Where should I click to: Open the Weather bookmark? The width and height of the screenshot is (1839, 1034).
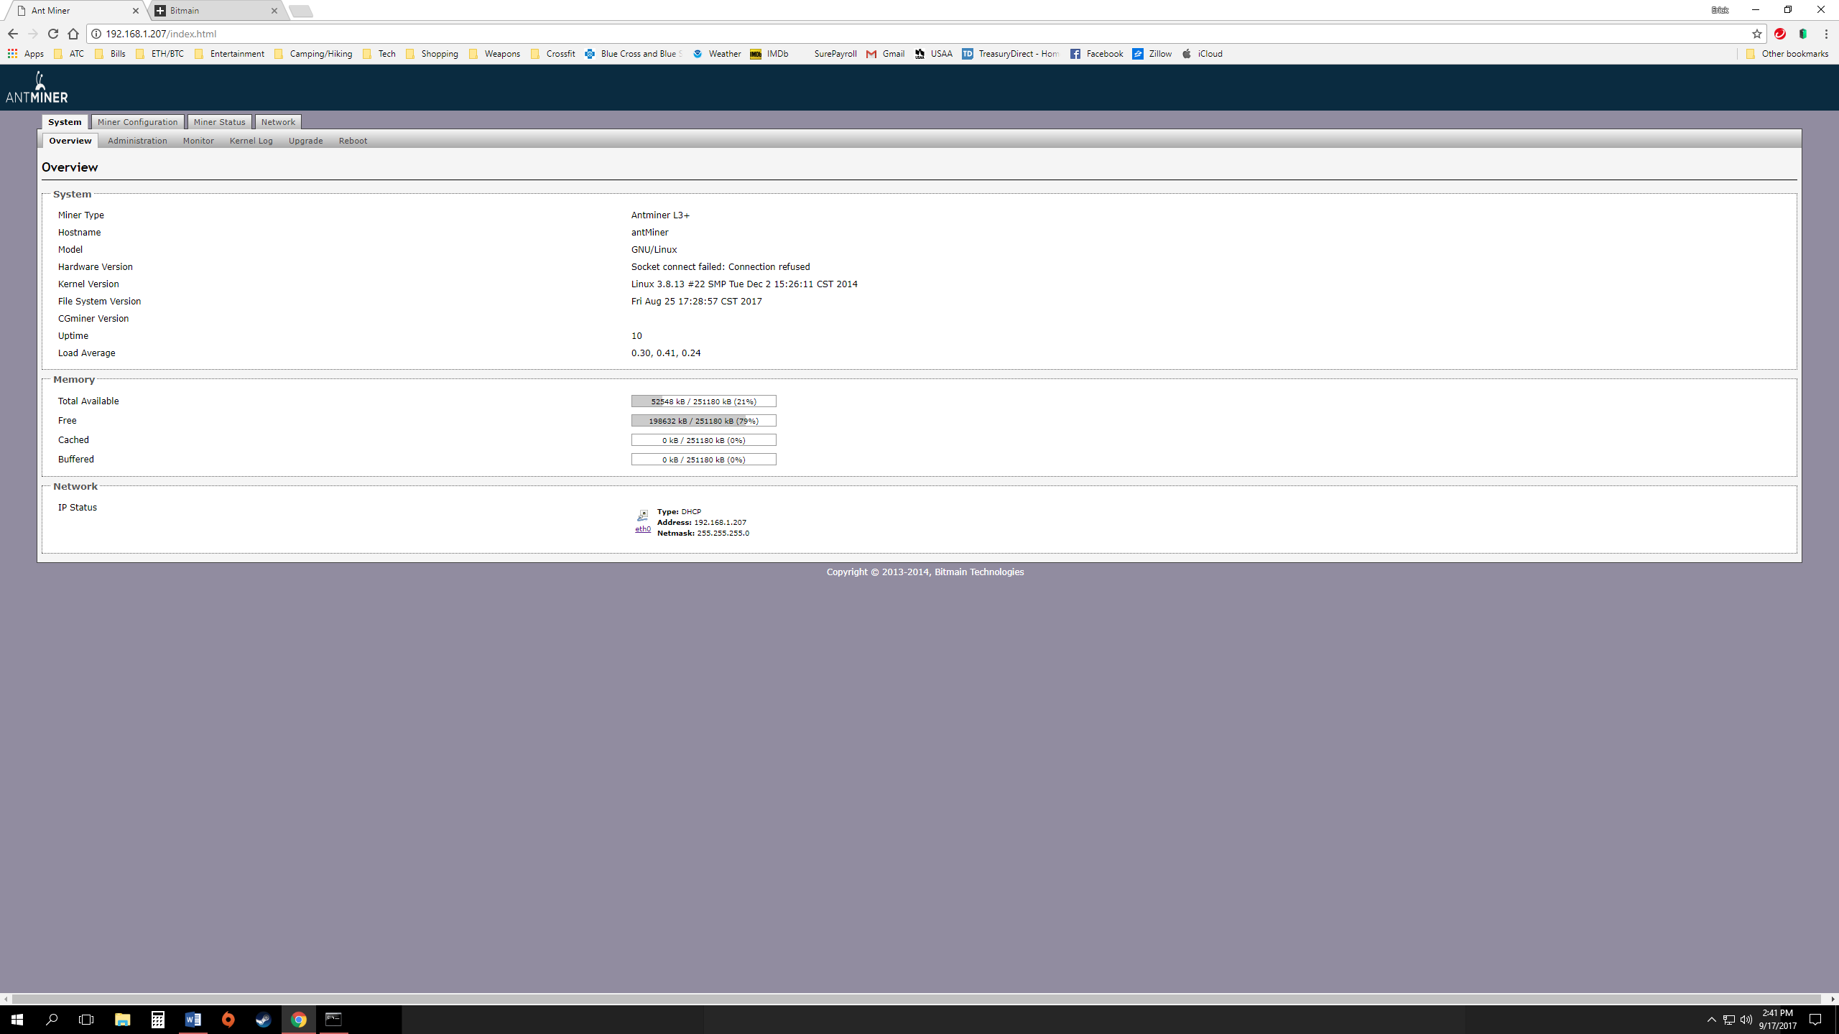tap(717, 54)
